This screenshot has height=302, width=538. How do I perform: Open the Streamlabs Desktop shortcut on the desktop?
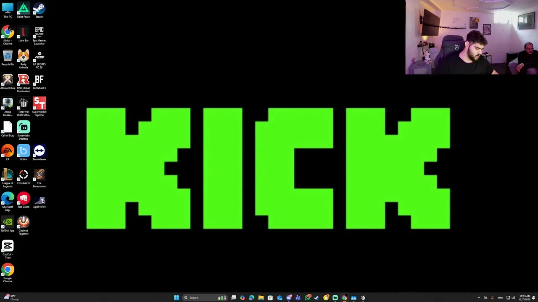point(24,131)
